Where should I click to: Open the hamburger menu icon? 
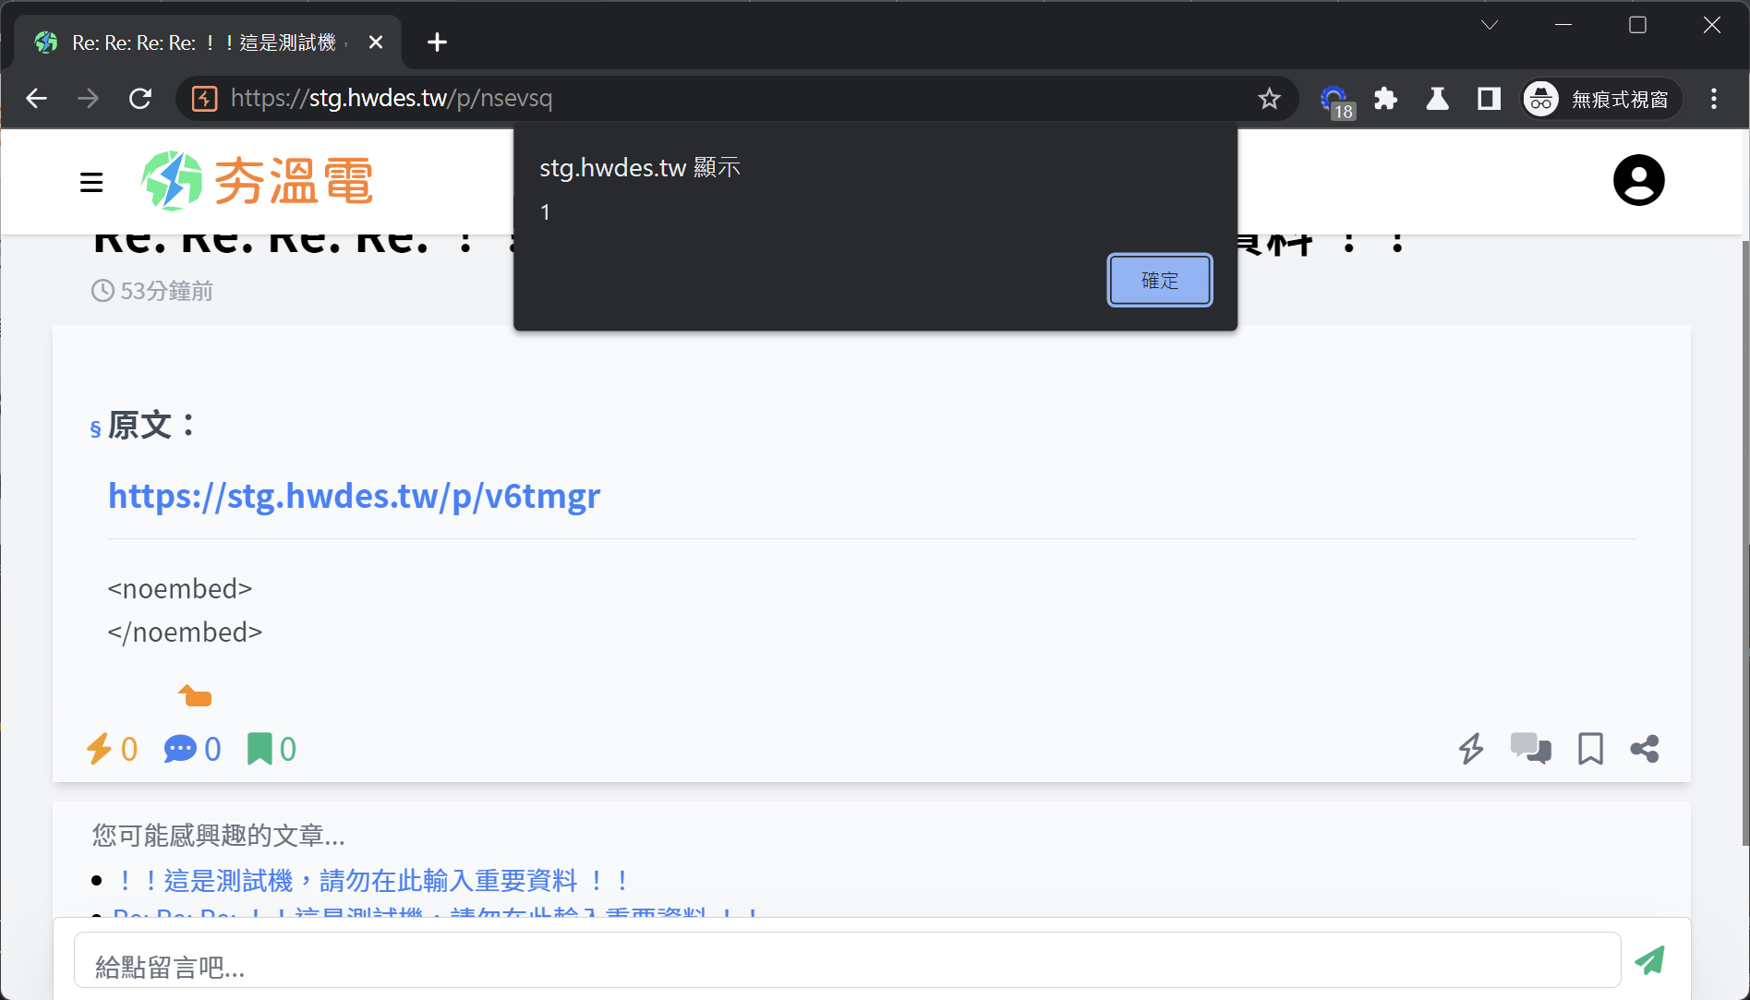click(91, 182)
